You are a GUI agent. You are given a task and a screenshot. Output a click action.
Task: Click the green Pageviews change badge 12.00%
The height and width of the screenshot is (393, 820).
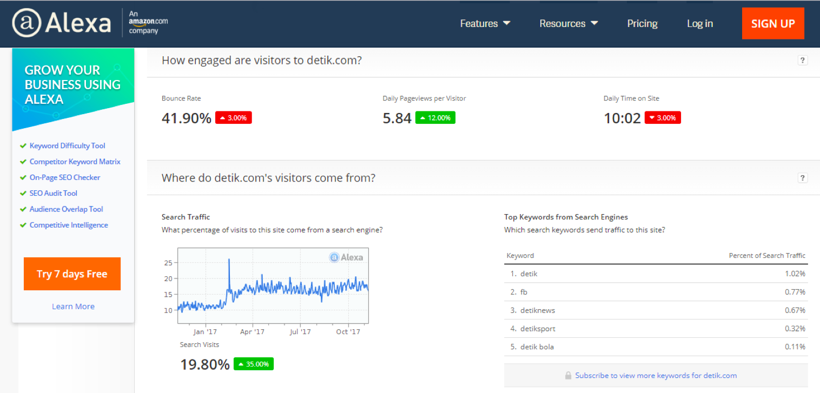click(435, 118)
